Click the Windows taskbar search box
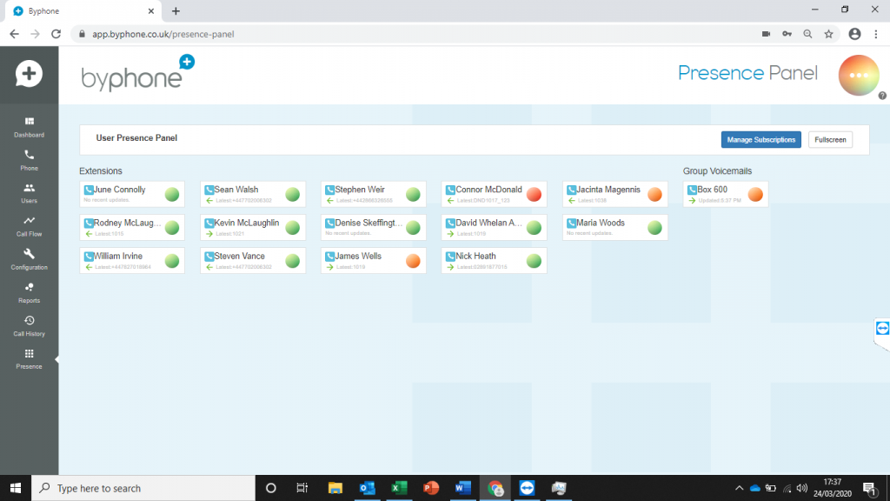 point(143,489)
